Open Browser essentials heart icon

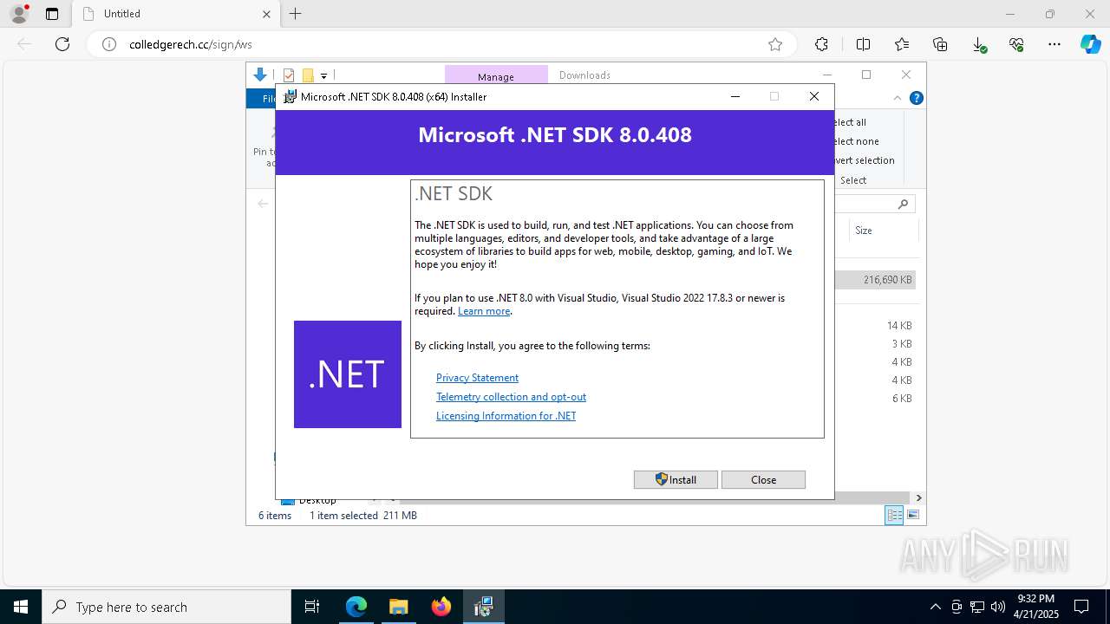(1016, 44)
